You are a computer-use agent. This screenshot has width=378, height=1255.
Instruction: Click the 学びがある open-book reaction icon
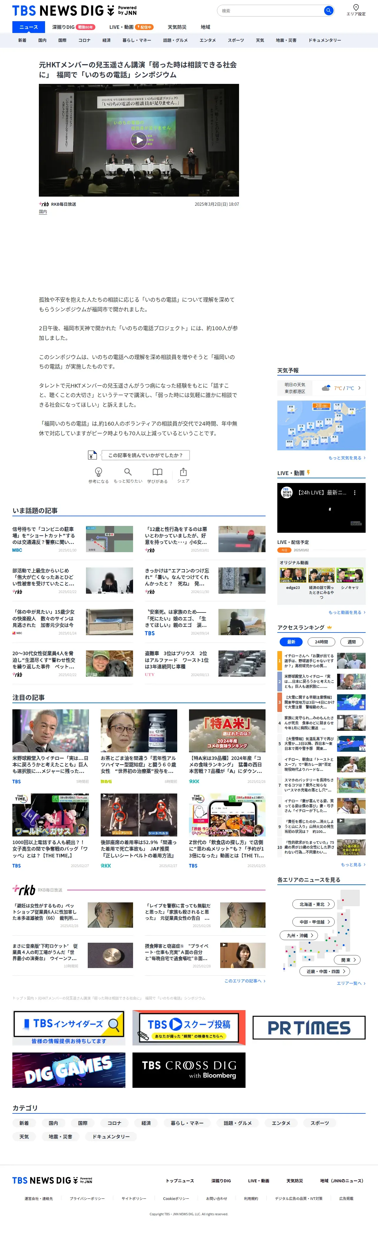pyautogui.click(x=157, y=472)
